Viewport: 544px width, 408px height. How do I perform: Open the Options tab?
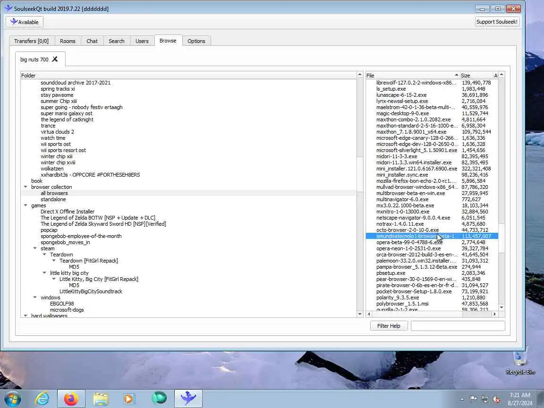coord(196,41)
